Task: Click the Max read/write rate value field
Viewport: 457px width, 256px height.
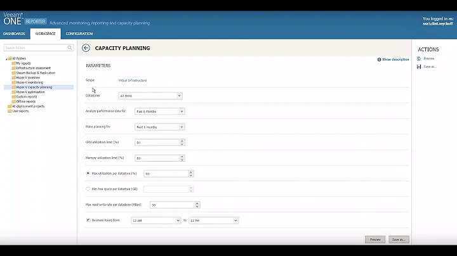Action: (x=172, y=205)
